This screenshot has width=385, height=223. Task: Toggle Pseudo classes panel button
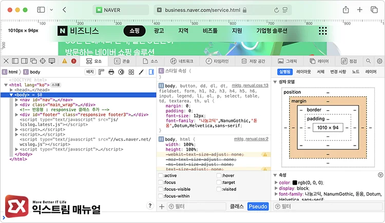[x=258, y=207]
